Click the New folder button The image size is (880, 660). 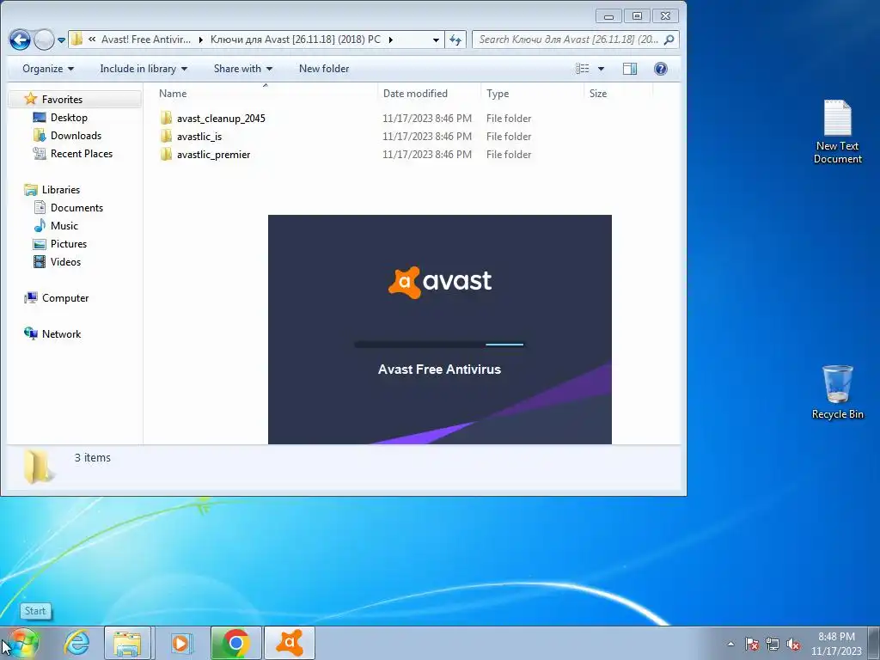[x=324, y=69]
